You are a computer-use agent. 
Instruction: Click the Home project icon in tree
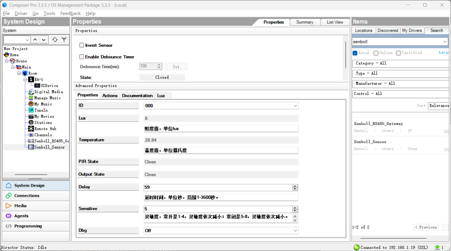tap(6, 55)
